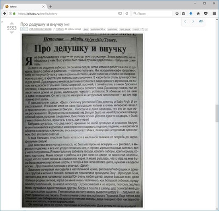Go back with the browser back arrow
219x211 pixels.
[x=5, y=14]
